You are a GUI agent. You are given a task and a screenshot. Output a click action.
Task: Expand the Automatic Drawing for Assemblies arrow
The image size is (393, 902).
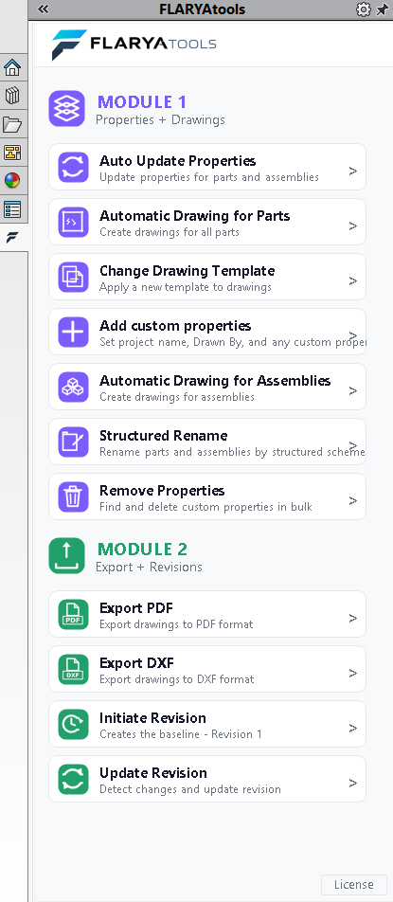pos(353,390)
